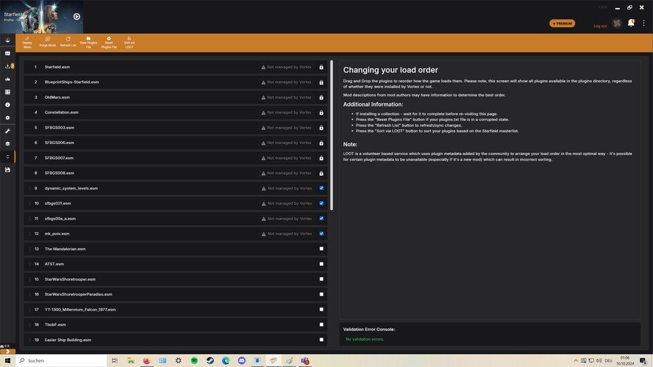Enable The Mandalorian.esm checkbox
This screenshot has width=653, height=367.
(x=322, y=249)
